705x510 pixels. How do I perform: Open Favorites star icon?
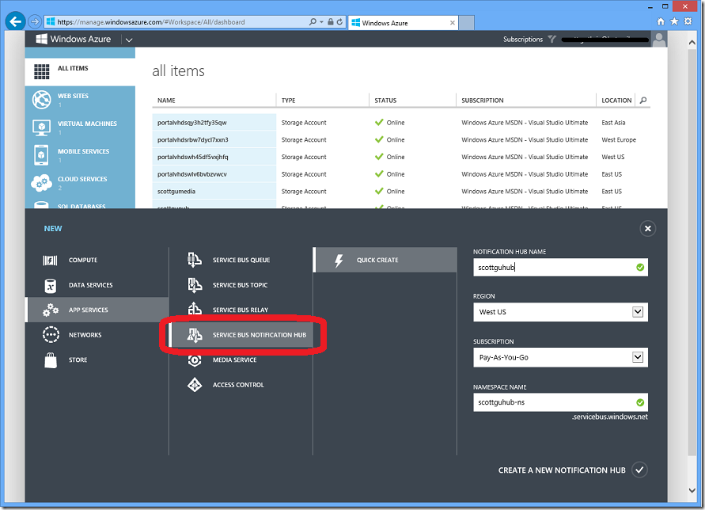[674, 21]
